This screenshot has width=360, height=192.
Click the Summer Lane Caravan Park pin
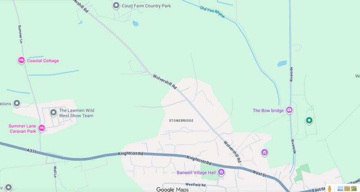coord(41,128)
